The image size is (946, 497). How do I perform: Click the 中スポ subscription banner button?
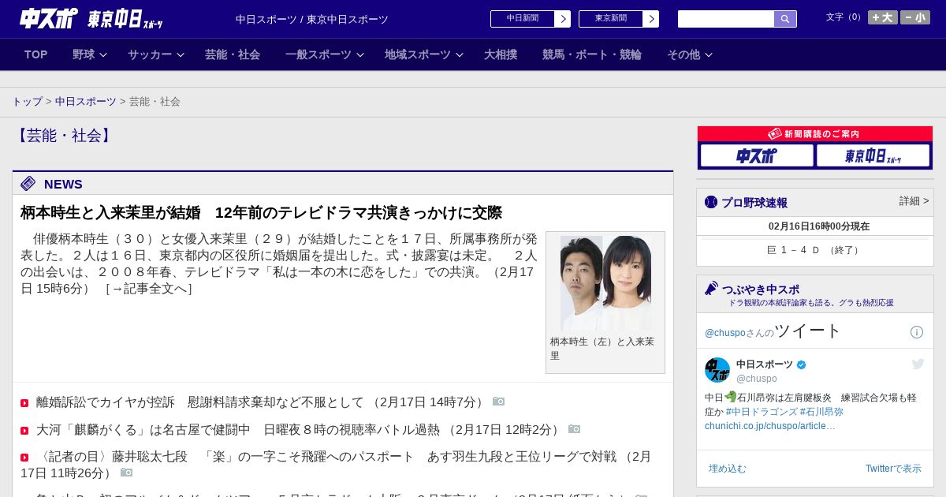[757, 155]
